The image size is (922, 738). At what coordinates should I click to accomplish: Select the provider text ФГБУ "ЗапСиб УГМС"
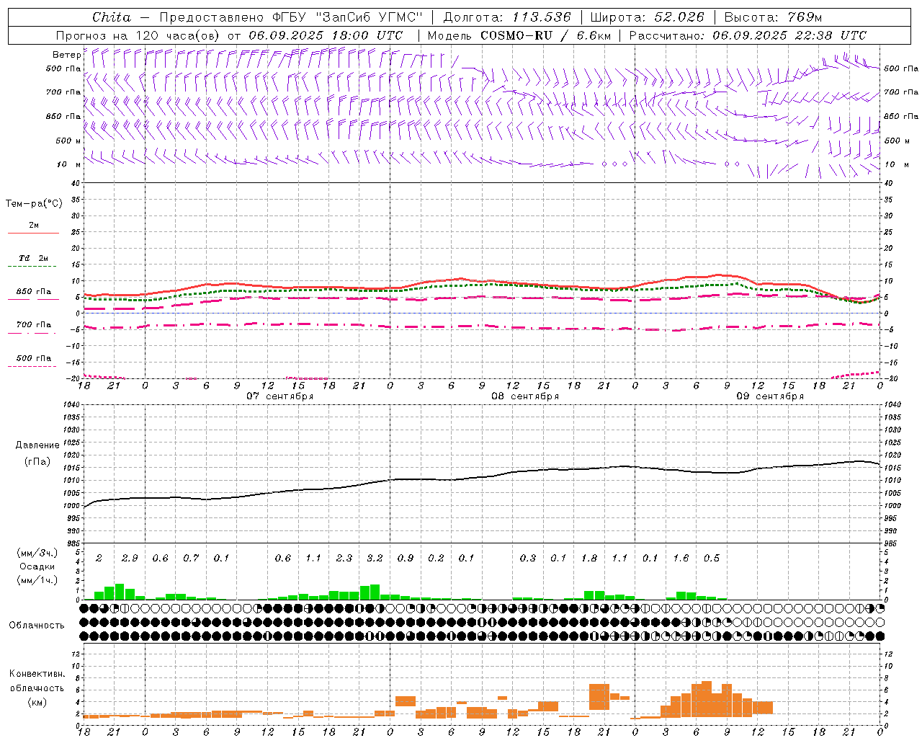[x=346, y=17]
